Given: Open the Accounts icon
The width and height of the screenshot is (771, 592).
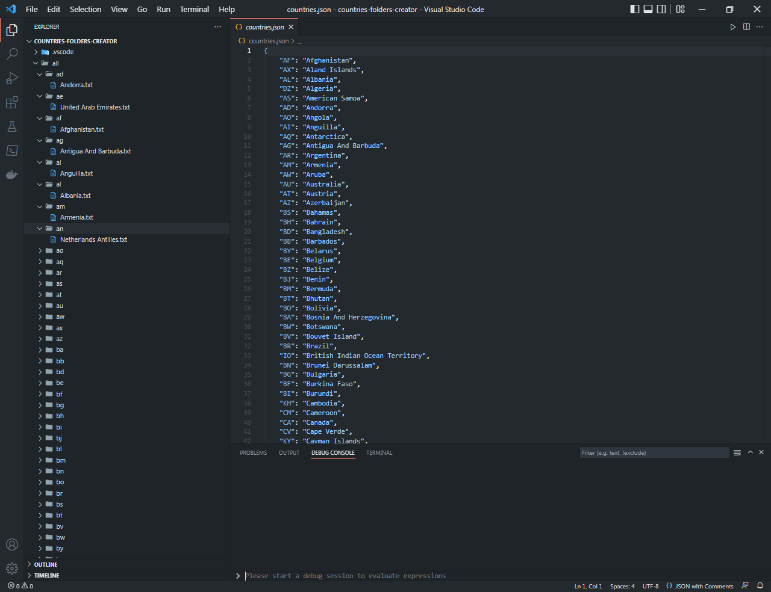Looking at the screenshot, I should click(11, 544).
